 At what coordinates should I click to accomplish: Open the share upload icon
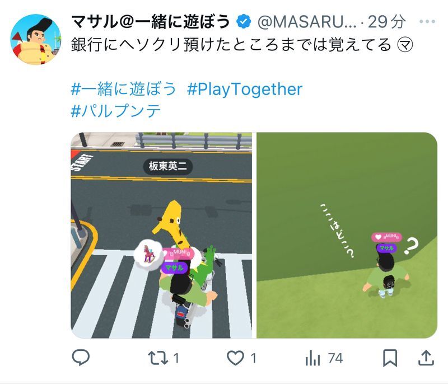click(x=426, y=358)
